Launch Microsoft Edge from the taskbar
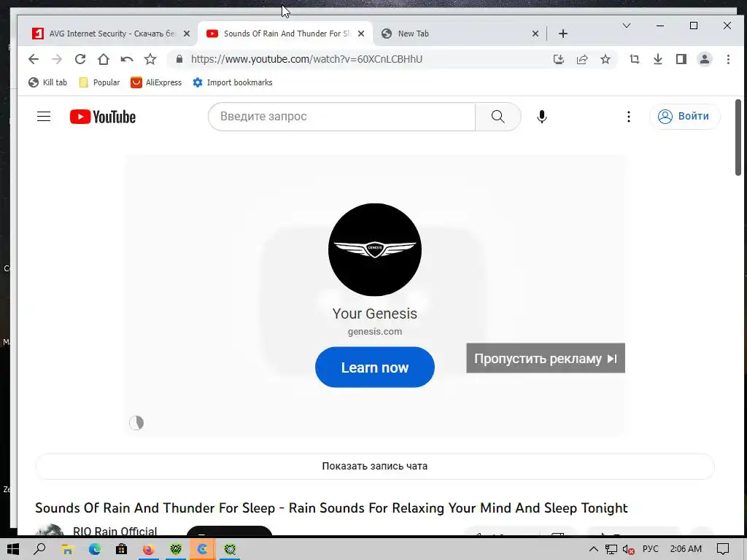This screenshot has height=560, width=747. [x=94, y=549]
